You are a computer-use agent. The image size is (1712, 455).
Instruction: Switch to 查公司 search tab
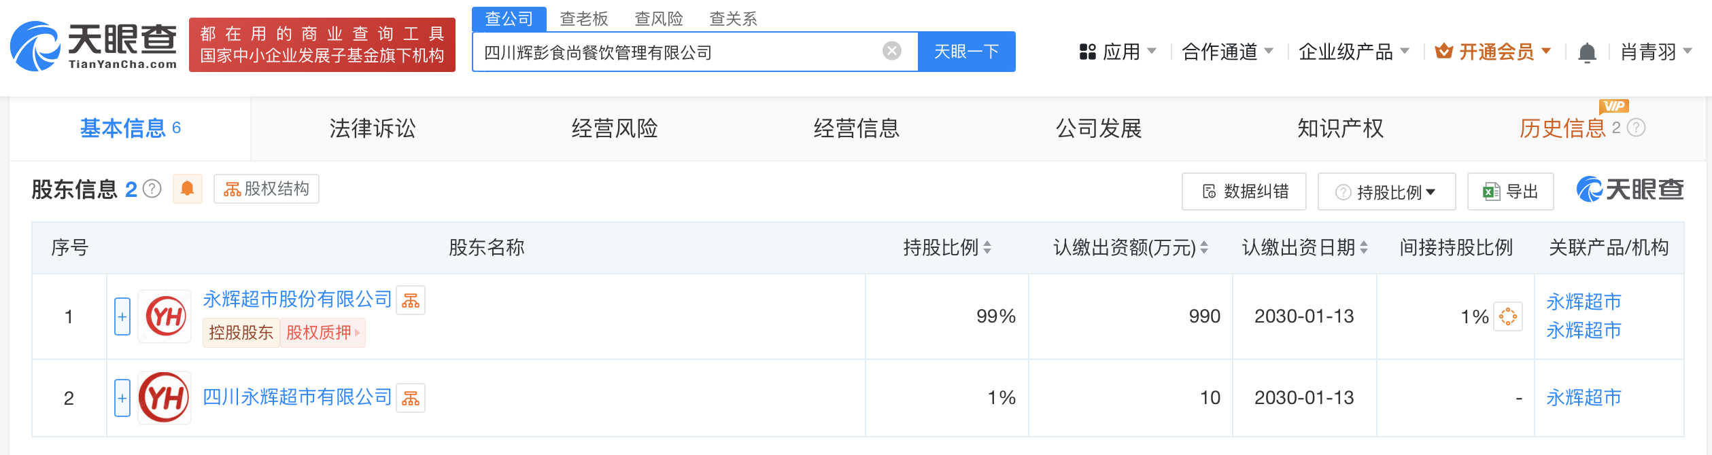[509, 18]
